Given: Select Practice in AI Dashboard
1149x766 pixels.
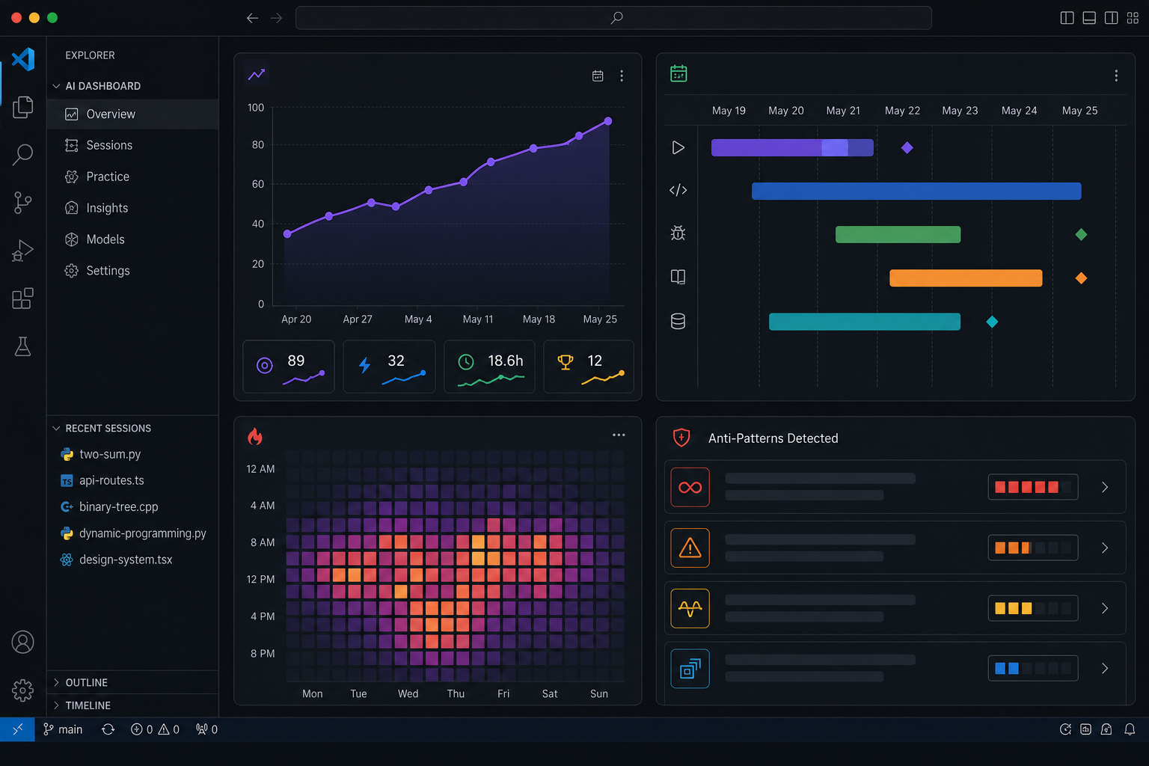Looking at the screenshot, I should [132, 177].
